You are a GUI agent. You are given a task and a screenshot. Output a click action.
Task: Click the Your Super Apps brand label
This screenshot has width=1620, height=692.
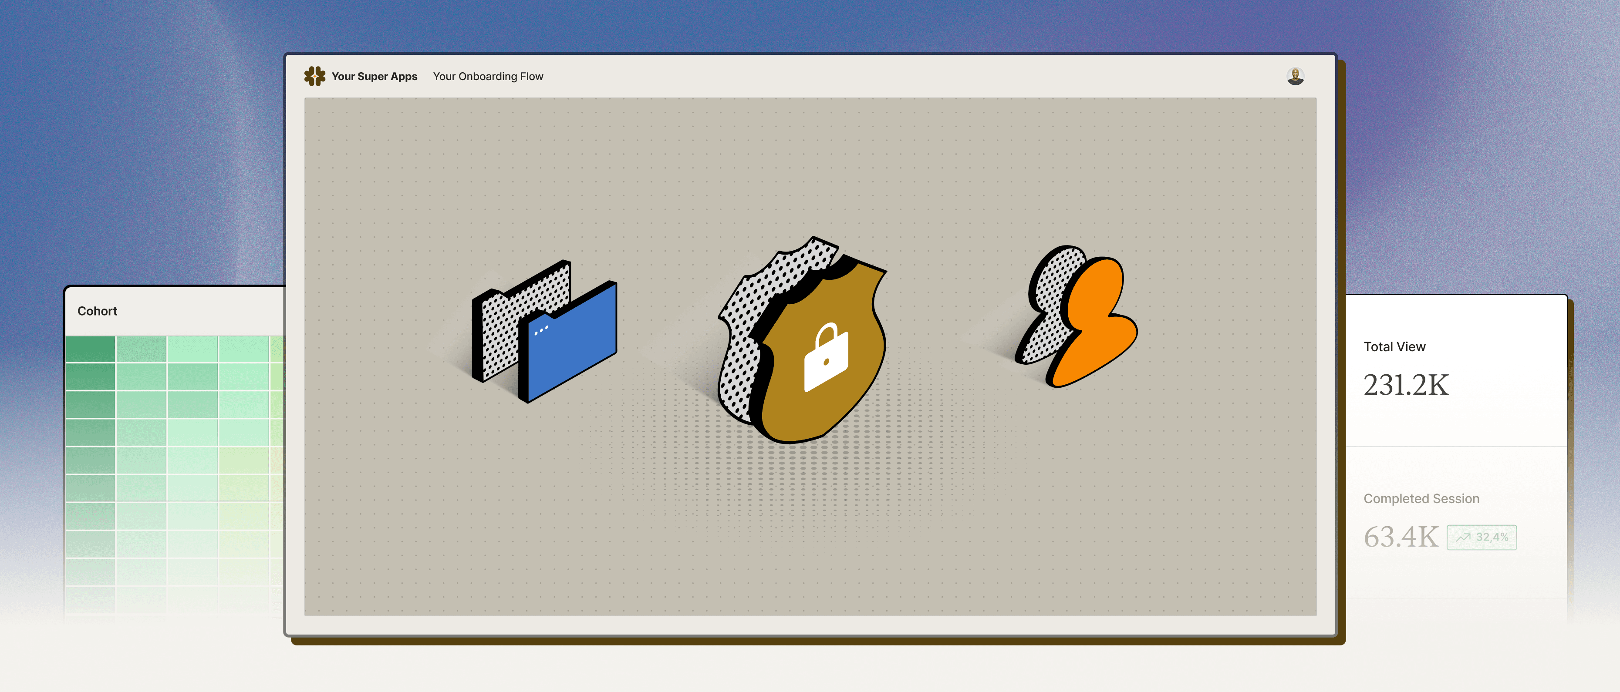pyautogui.click(x=375, y=76)
